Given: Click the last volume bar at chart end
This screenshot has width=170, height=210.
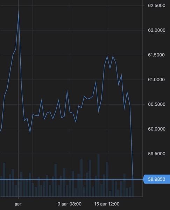Looking at the screenshot, I should [x=133, y=187].
